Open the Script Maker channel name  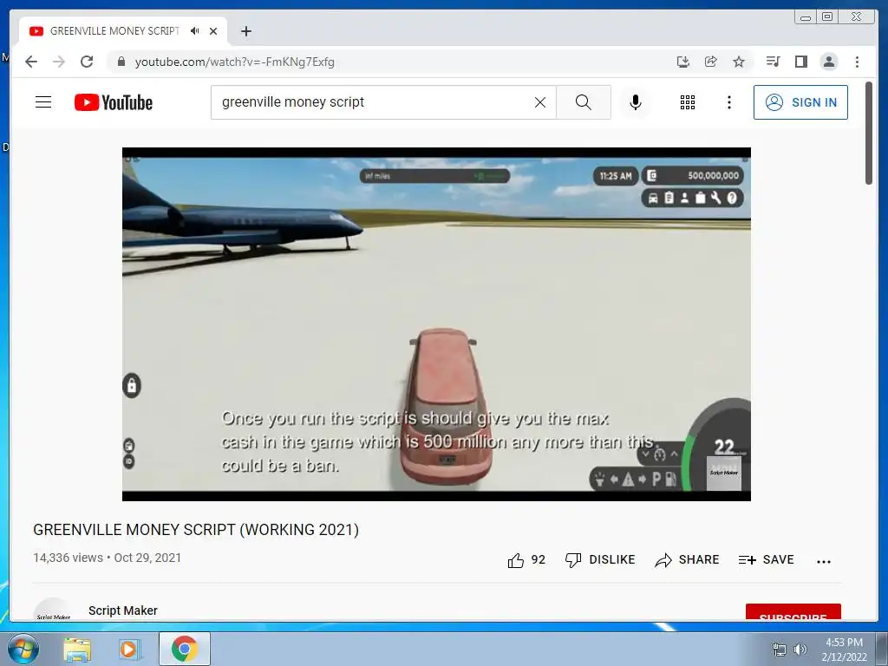click(123, 610)
